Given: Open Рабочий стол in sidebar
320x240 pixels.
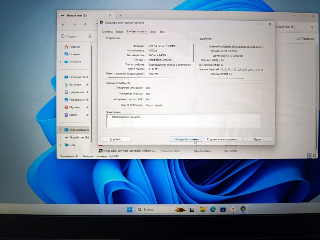Looking at the screenshot, I should 75,77.
